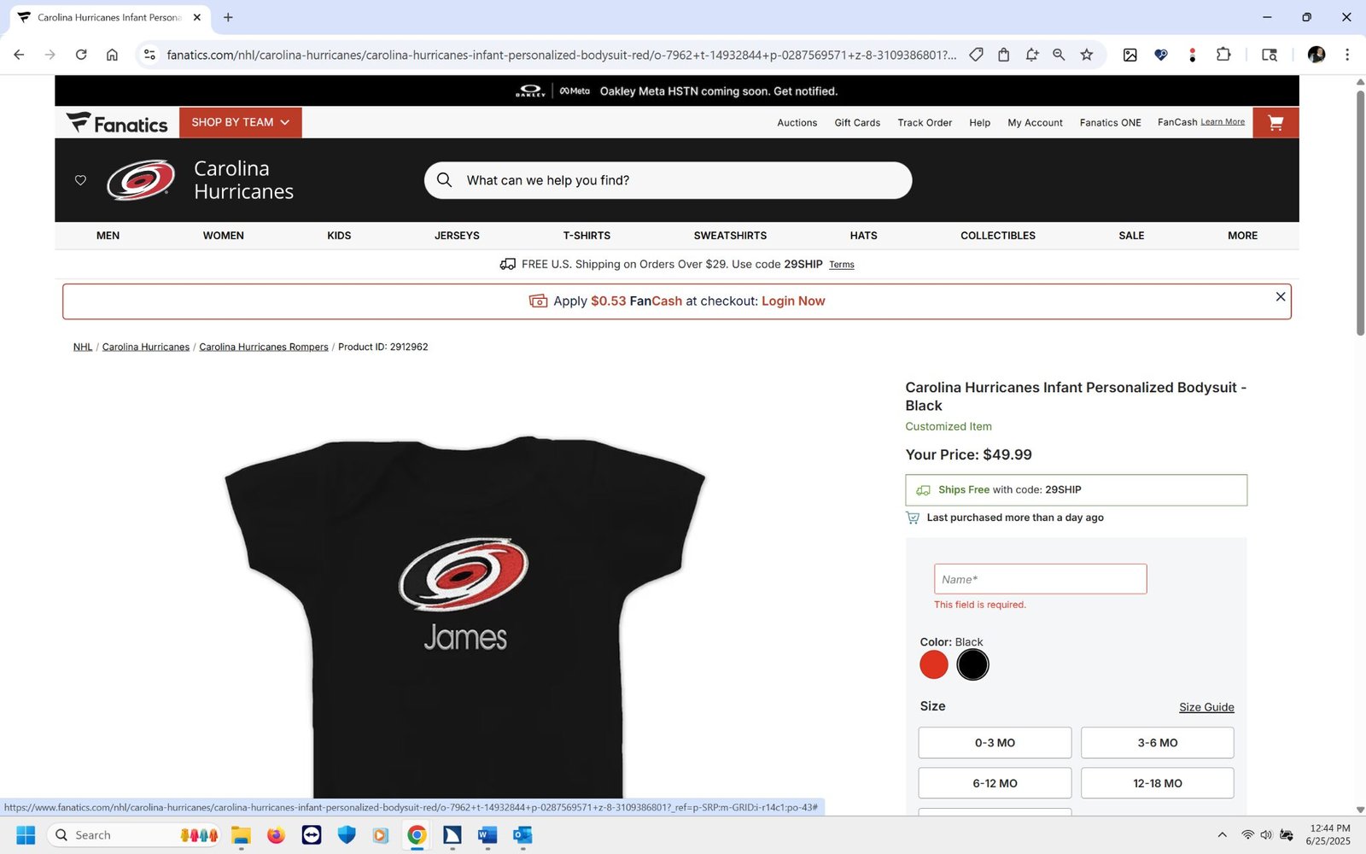
Task: Open the Gift Cards link
Action: coord(857,123)
